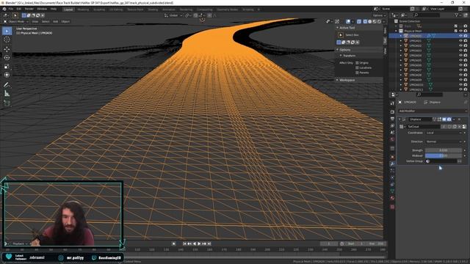The width and height of the screenshot is (470, 264).
Task: Select the Cursor tool in the toolbar
Action: (7, 40)
